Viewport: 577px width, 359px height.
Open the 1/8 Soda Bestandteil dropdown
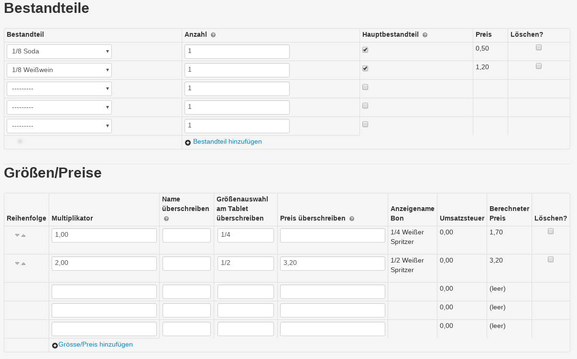[x=59, y=52]
